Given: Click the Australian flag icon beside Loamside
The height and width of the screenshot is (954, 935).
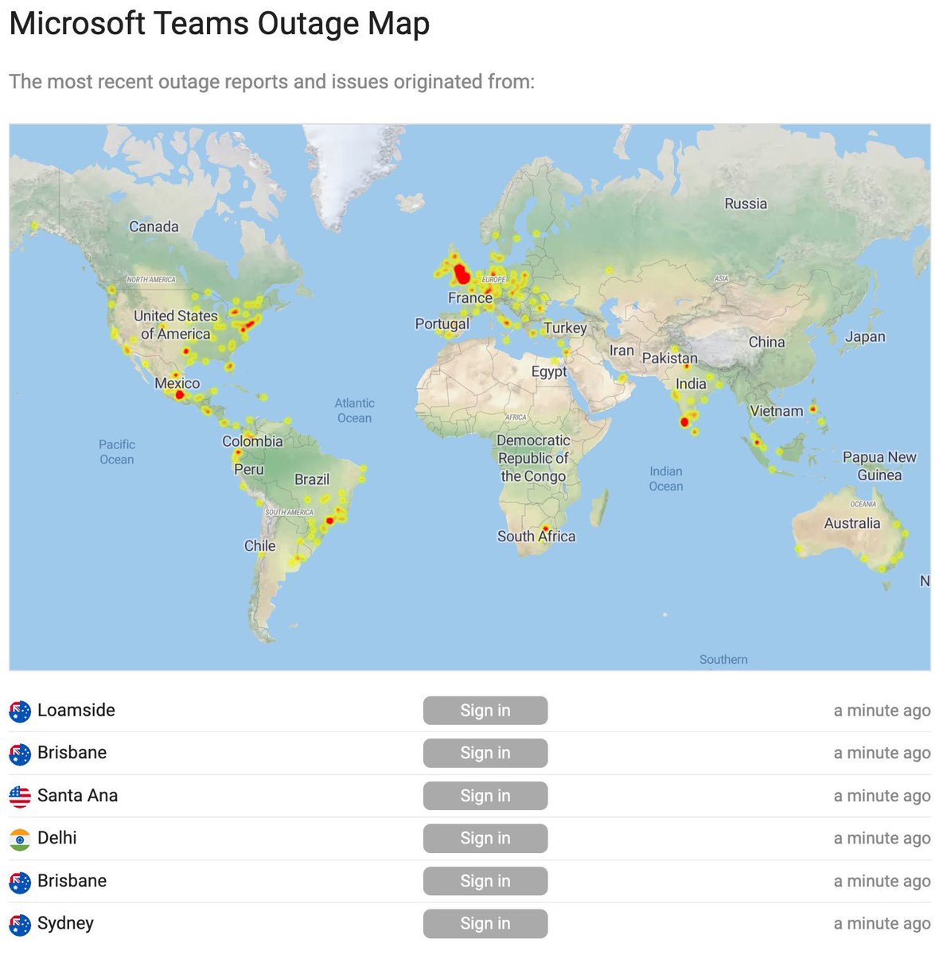Looking at the screenshot, I should 20,712.
